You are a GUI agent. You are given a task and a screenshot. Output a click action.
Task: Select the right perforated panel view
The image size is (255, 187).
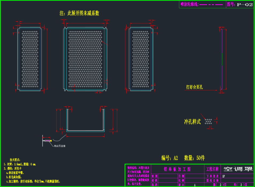(141, 59)
